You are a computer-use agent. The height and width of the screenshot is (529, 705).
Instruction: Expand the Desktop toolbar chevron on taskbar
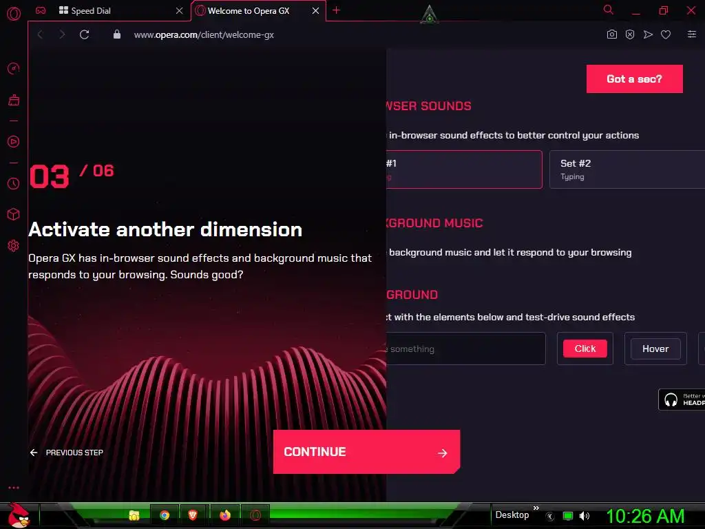point(536,508)
